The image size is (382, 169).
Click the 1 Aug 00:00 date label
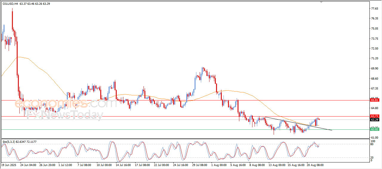[x=218, y=165]
